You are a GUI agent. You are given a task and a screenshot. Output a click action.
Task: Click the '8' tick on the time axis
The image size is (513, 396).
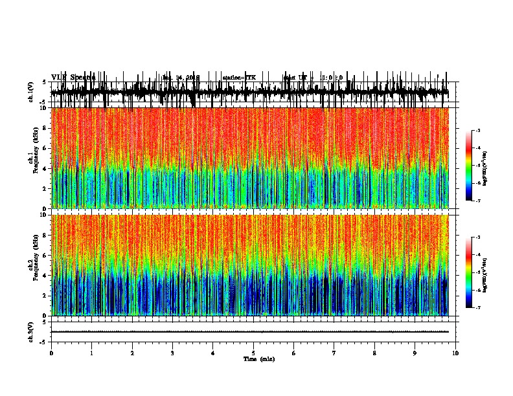pyautogui.click(x=374, y=353)
